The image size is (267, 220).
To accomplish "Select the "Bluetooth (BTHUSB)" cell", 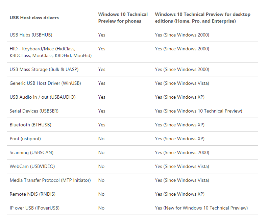I will 30,125.
